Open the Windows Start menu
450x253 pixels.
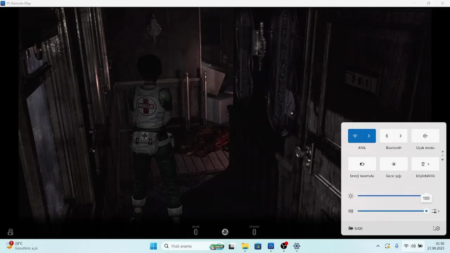coord(154,246)
